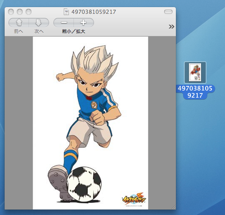The height and width of the screenshot is (215, 225).
Task: Select the 4970381059217 desktop file icon
Action: click(x=195, y=72)
